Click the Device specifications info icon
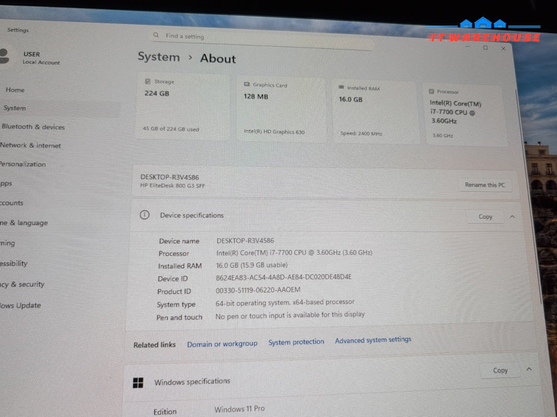 point(145,215)
